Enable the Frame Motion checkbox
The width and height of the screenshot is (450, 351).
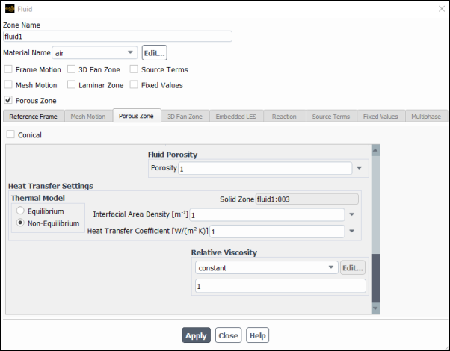click(x=8, y=69)
